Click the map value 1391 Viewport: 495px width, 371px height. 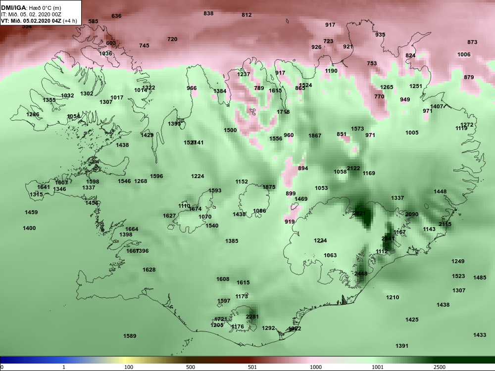click(402, 346)
